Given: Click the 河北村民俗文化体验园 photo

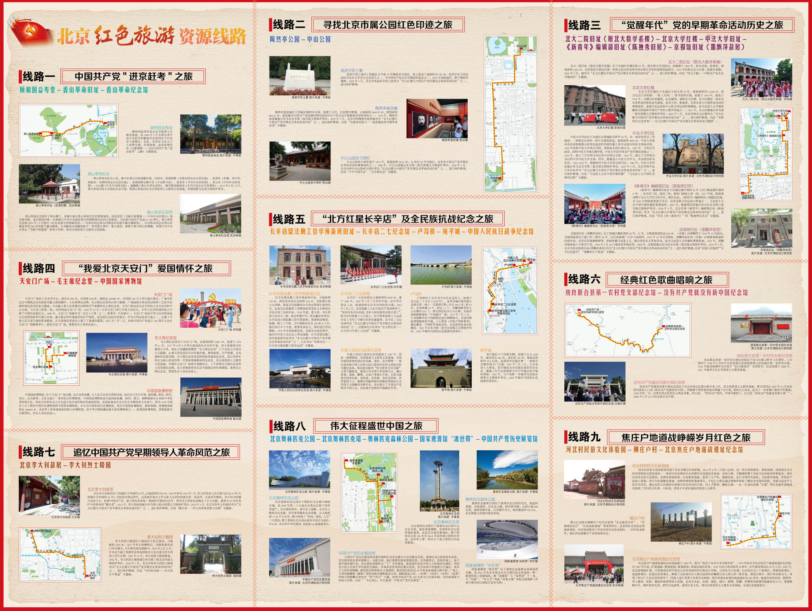Looking at the screenshot, I should click(x=594, y=479).
